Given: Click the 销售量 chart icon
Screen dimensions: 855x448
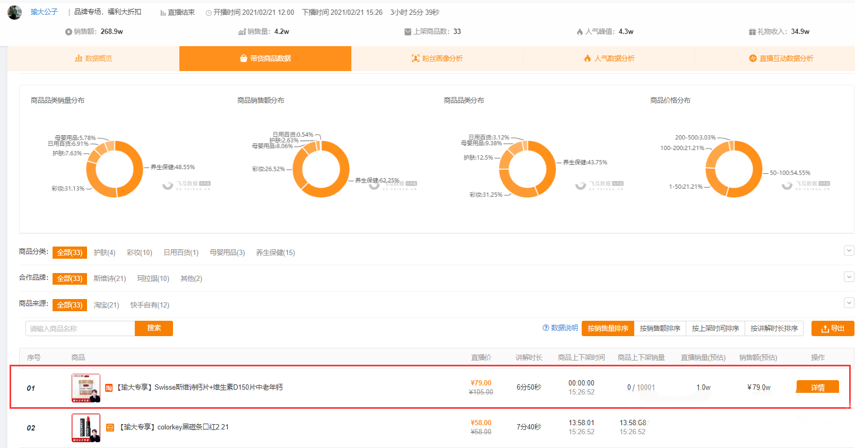Looking at the screenshot, I should (x=242, y=32).
